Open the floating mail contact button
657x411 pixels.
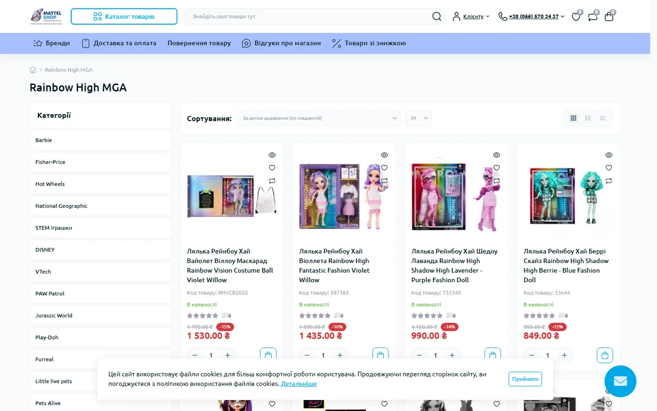click(x=620, y=381)
